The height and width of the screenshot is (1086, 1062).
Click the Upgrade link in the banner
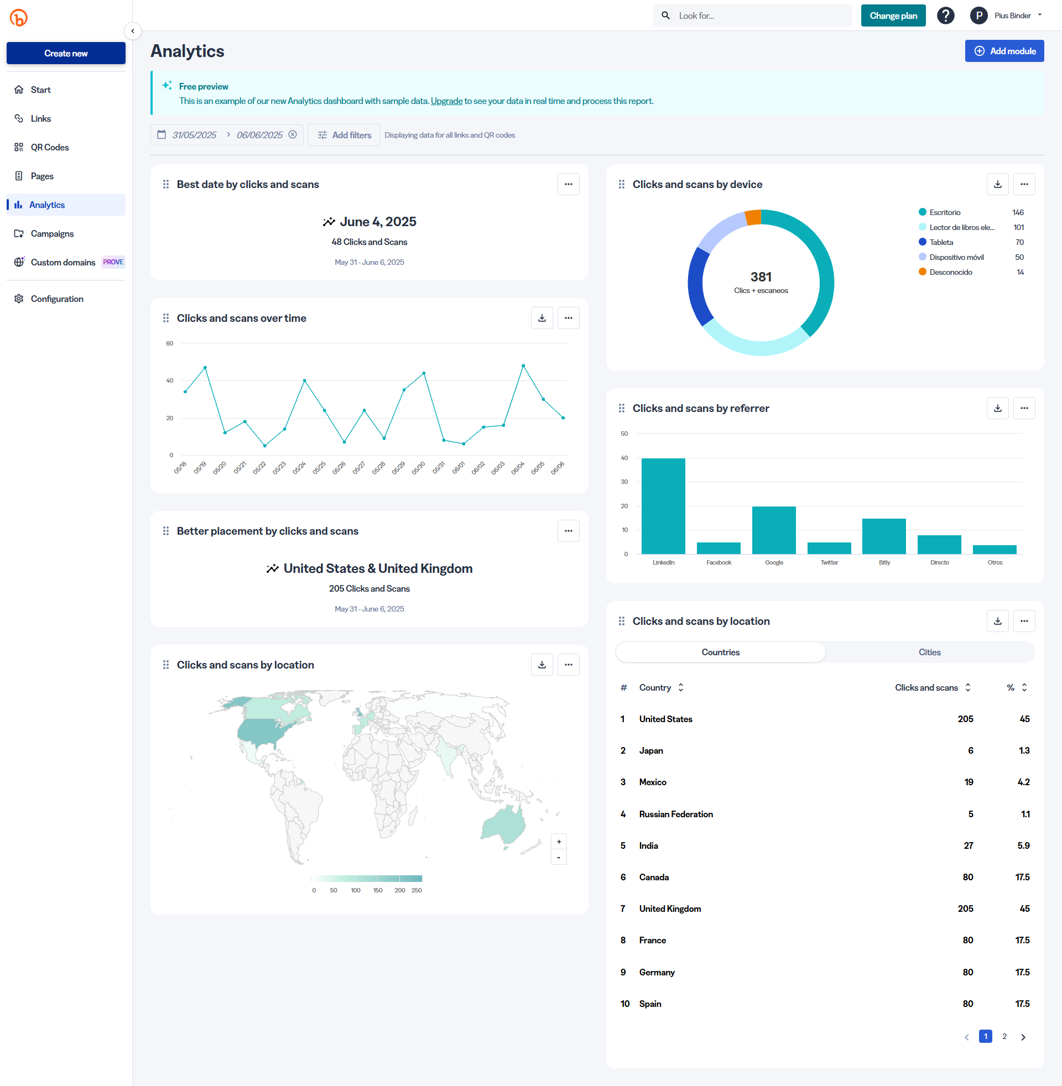coord(446,101)
